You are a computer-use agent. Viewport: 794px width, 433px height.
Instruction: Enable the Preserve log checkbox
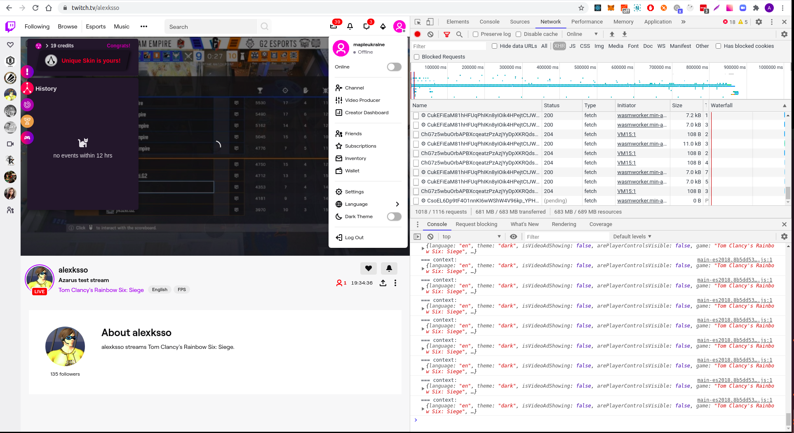point(476,34)
